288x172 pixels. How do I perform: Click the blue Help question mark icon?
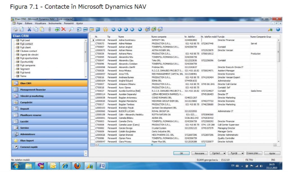pyautogui.click(x=278, y=30)
